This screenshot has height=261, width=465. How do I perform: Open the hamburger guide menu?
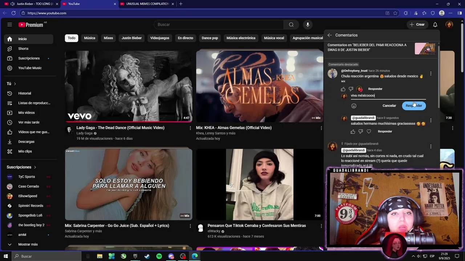pyautogui.click(x=10, y=25)
